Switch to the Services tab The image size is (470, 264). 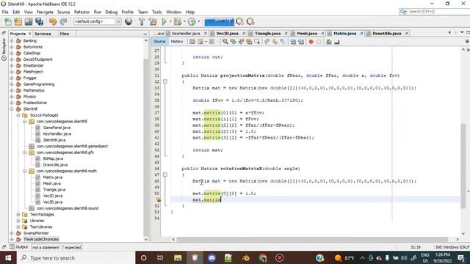[x=43, y=34]
